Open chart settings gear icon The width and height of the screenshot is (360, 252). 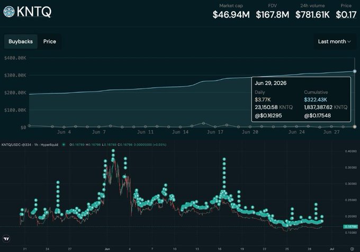pos(352,249)
